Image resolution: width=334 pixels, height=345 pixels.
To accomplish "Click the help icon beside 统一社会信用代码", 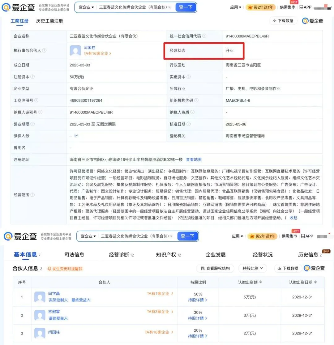I will [204, 36].
